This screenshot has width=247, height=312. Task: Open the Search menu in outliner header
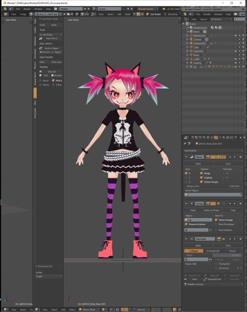coord(204,19)
